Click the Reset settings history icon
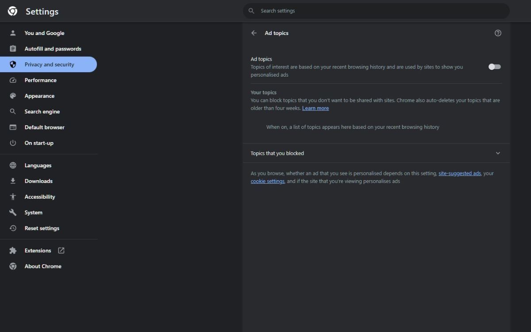The width and height of the screenshot is (531, 332). (x=13, y=228)
